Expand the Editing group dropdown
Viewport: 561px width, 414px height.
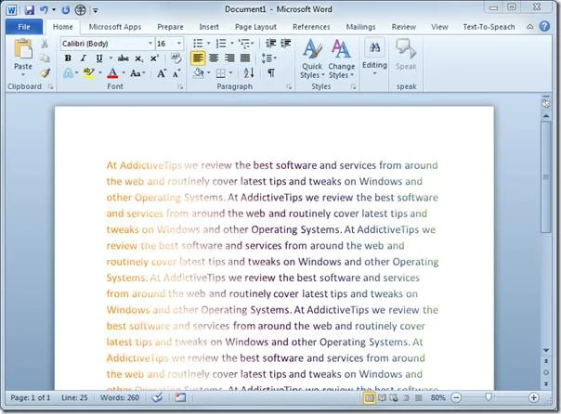[374, 73]
